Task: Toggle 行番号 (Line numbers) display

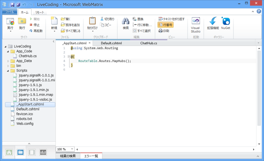Action: coord(166,25)
